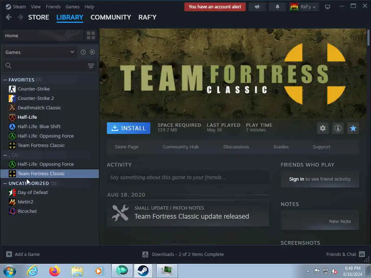The height and width of the screenshot is (278, 371).
Task: Open the Rafy profile avatar
Action: pyautogui.click(x=294, y=7)
